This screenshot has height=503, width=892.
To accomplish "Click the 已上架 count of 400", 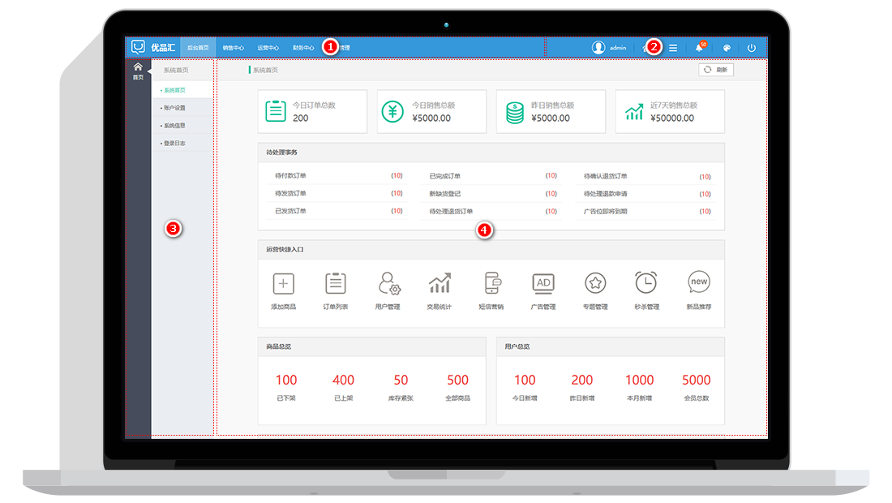I will (344, 380).
